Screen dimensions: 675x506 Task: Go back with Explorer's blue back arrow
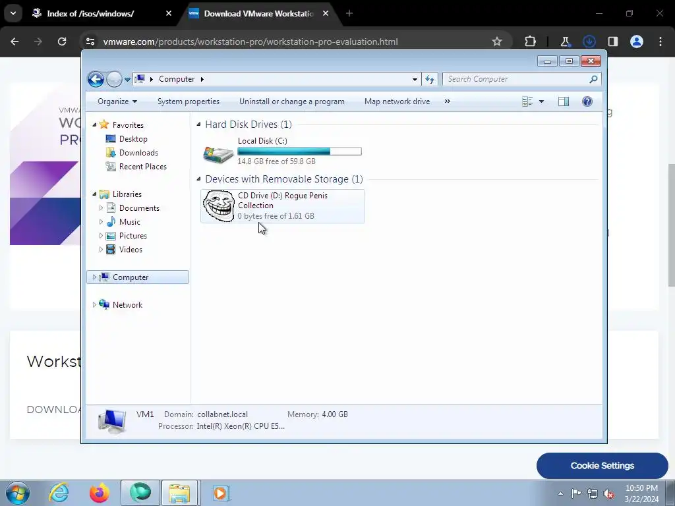96,79
